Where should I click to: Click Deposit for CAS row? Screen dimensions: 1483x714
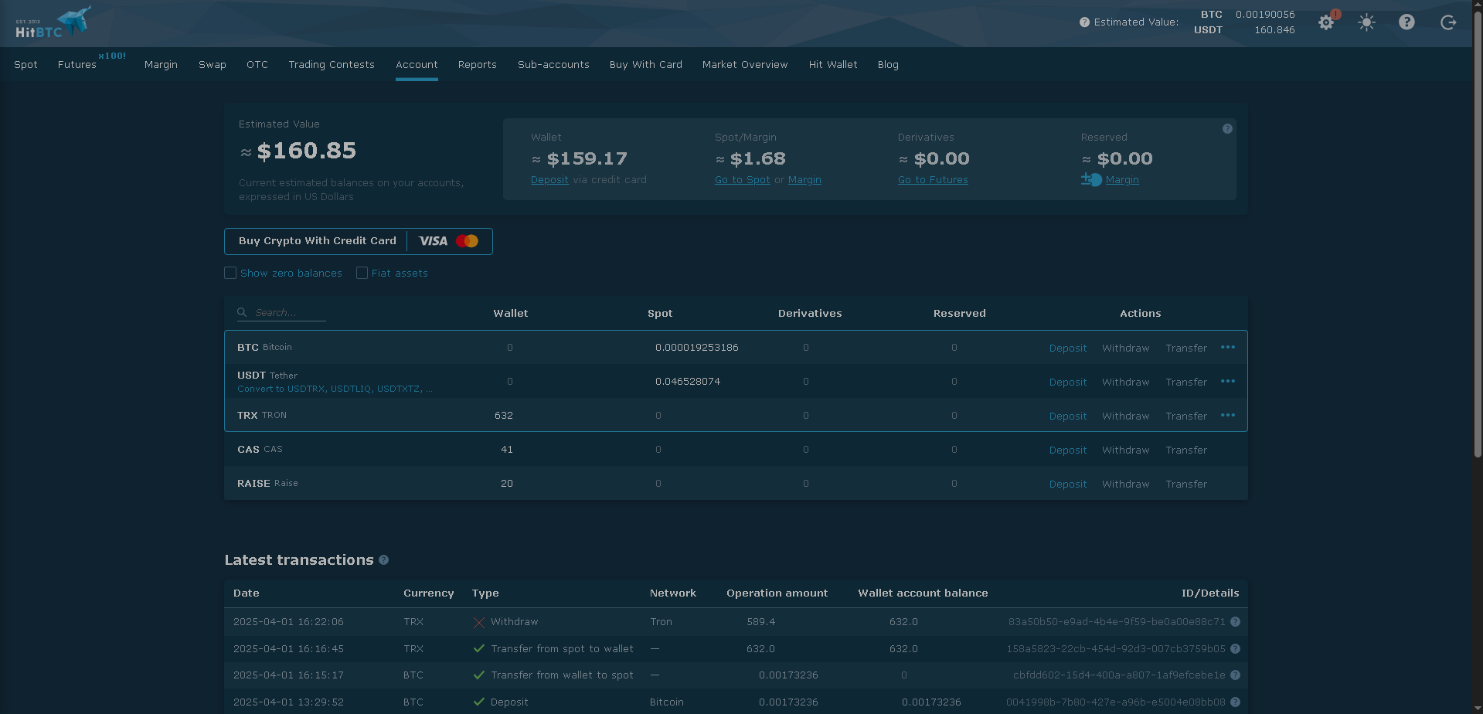(x=1068, y=450)
